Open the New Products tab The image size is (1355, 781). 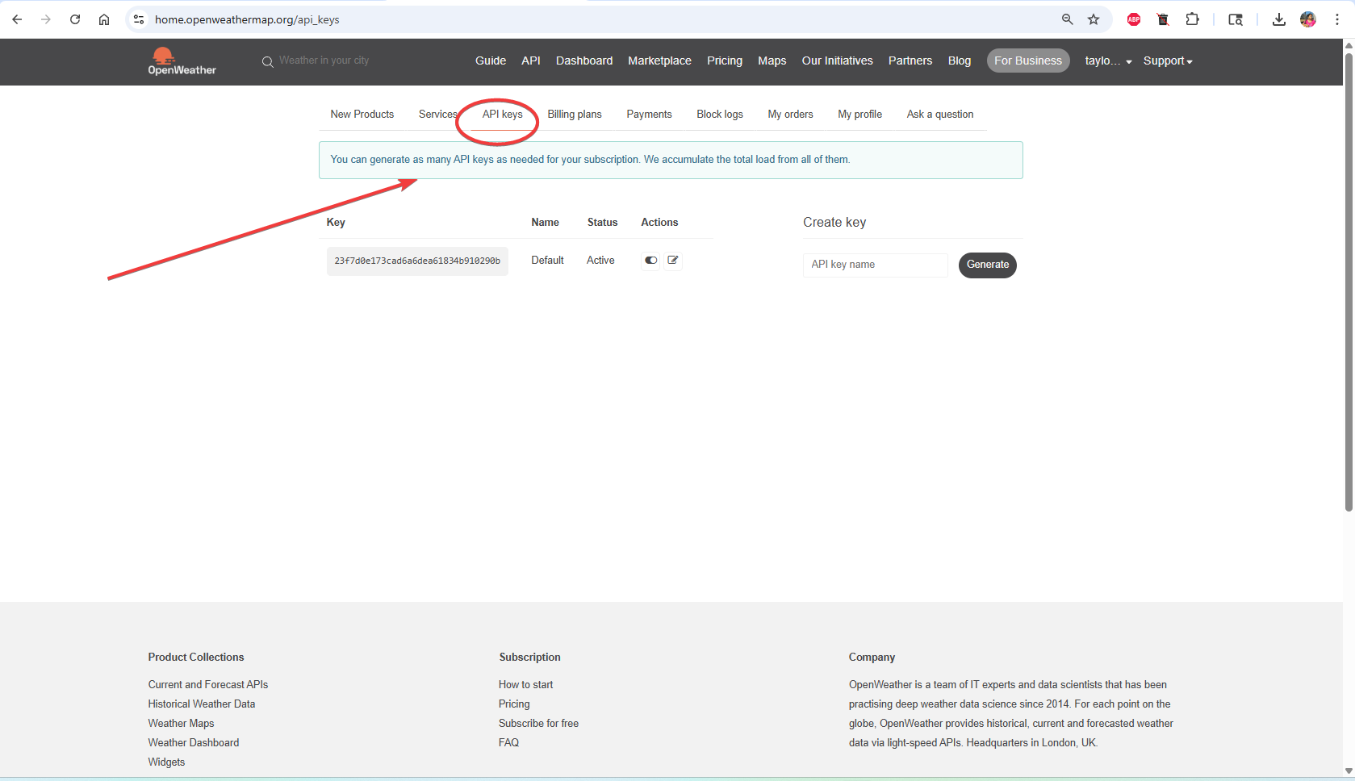[x=362, y=114]
